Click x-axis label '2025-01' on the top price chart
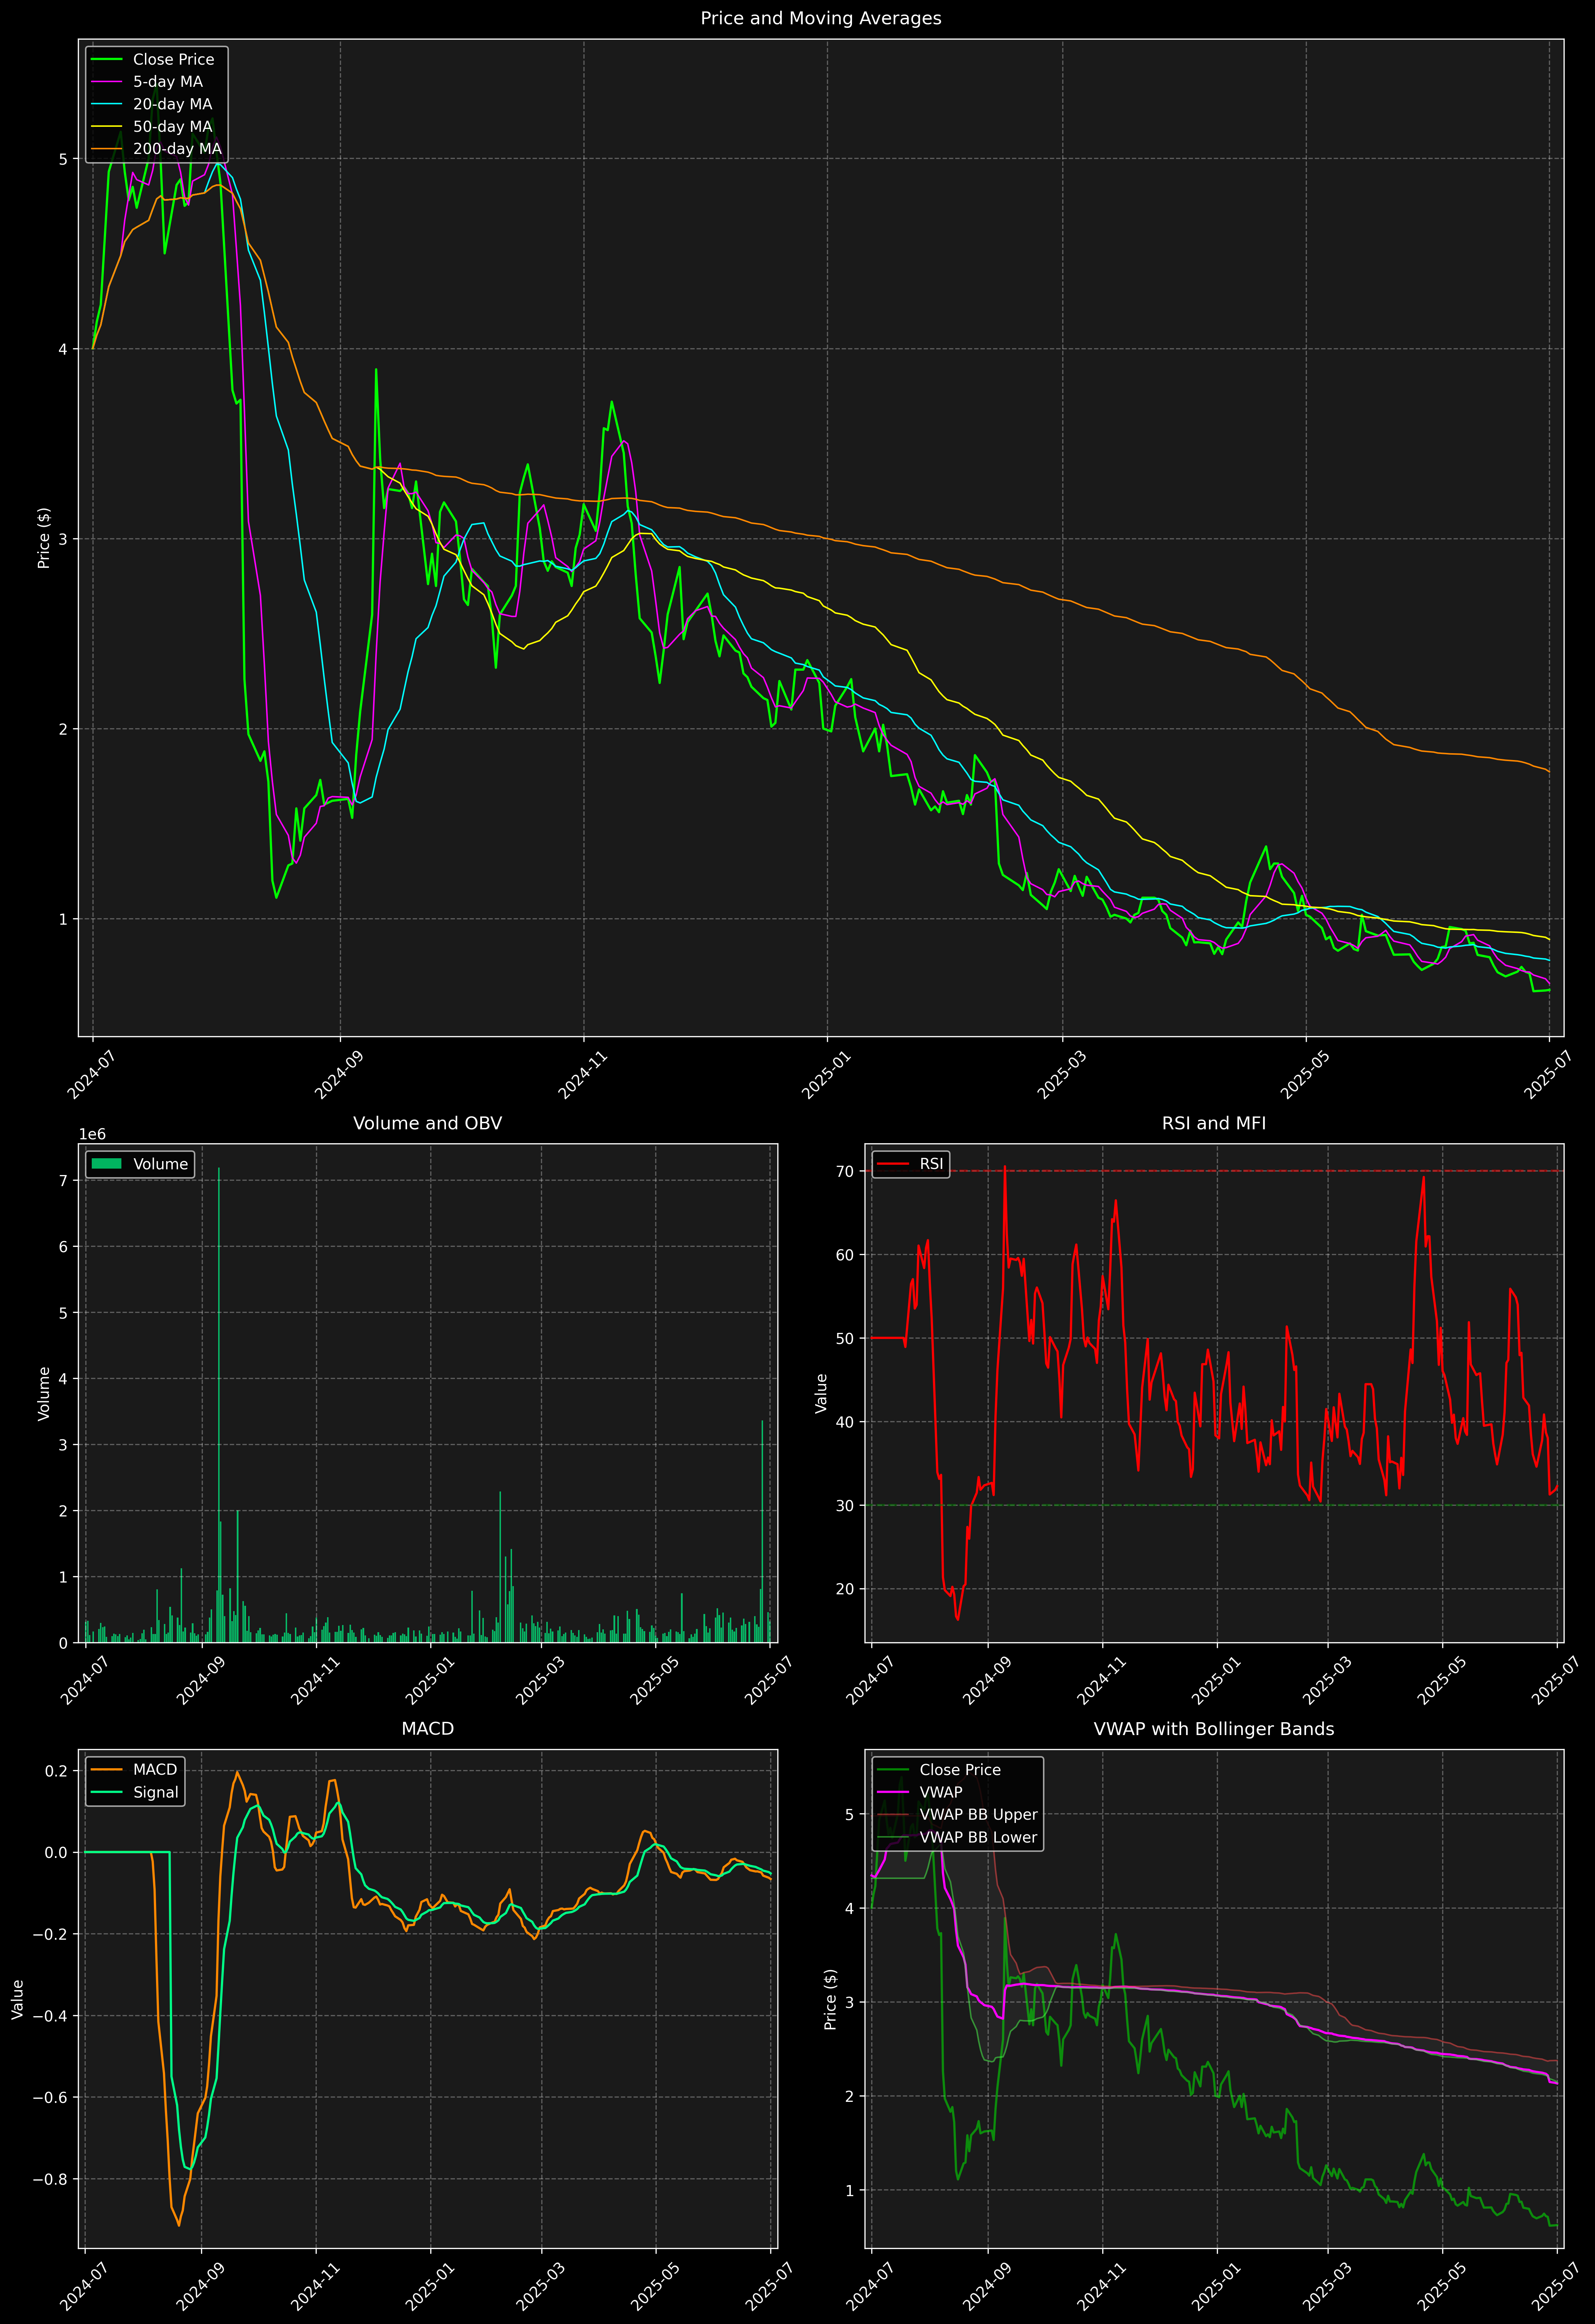This screenshot has height=2324, width=1595. [x=825, y=1075]
